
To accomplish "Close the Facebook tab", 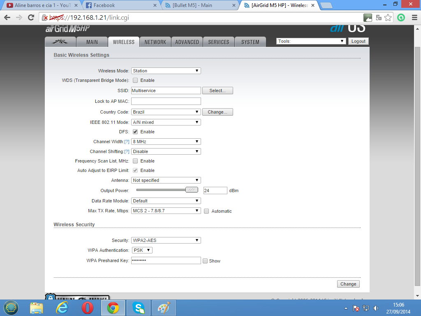I will tap(155, 5).
